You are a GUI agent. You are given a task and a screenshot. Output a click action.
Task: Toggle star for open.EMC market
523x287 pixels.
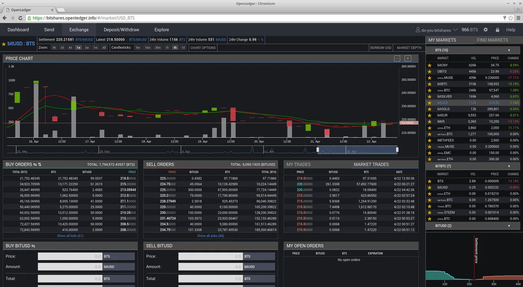tap(429, 153)
